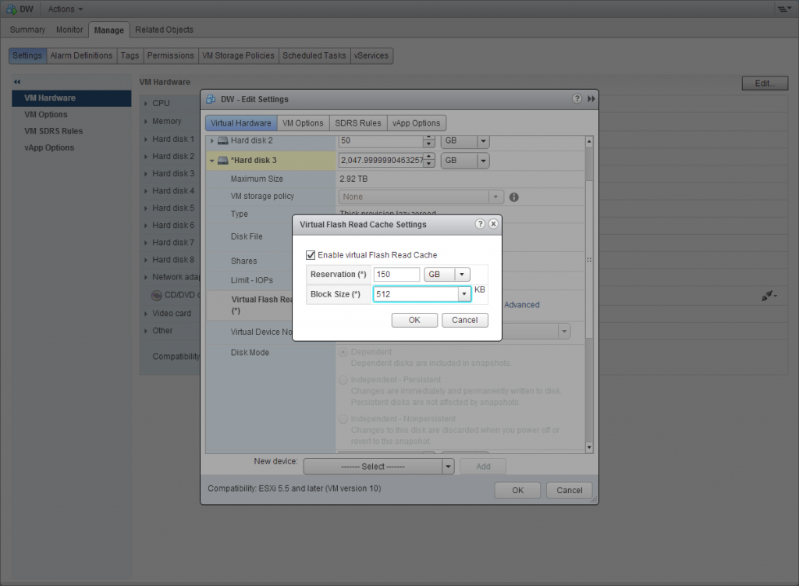
Task: Increase Hard disk 2 size using the up stepper
Action: click(x=428, y=137)
